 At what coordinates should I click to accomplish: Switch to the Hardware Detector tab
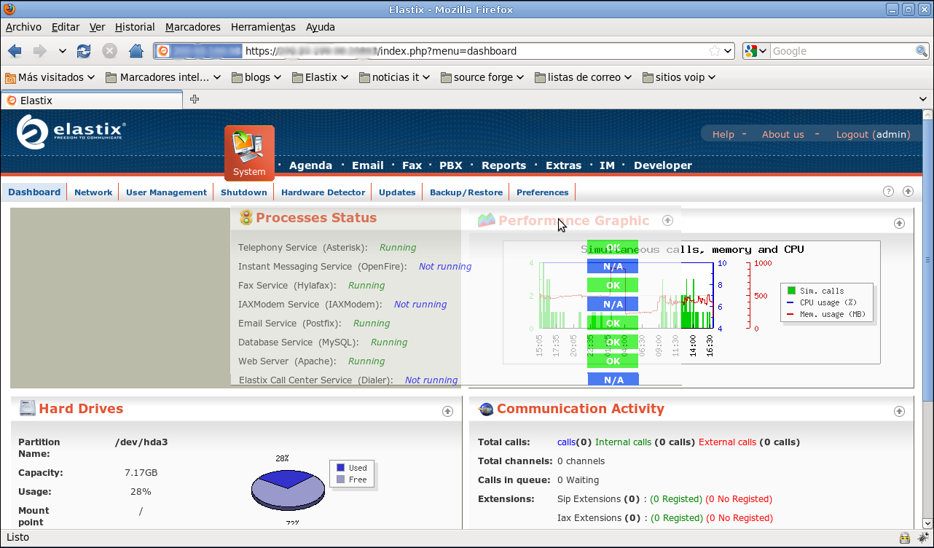point(323,192)
